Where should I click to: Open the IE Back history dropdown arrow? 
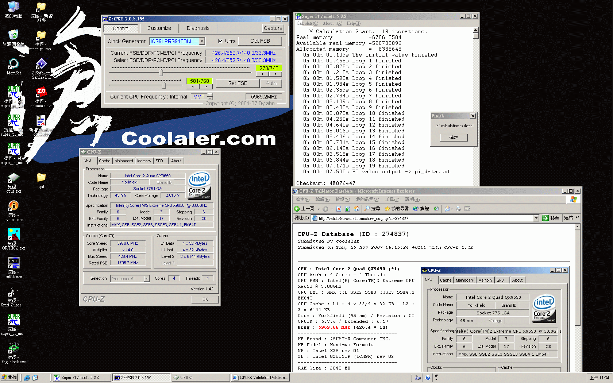pos(319,209)
